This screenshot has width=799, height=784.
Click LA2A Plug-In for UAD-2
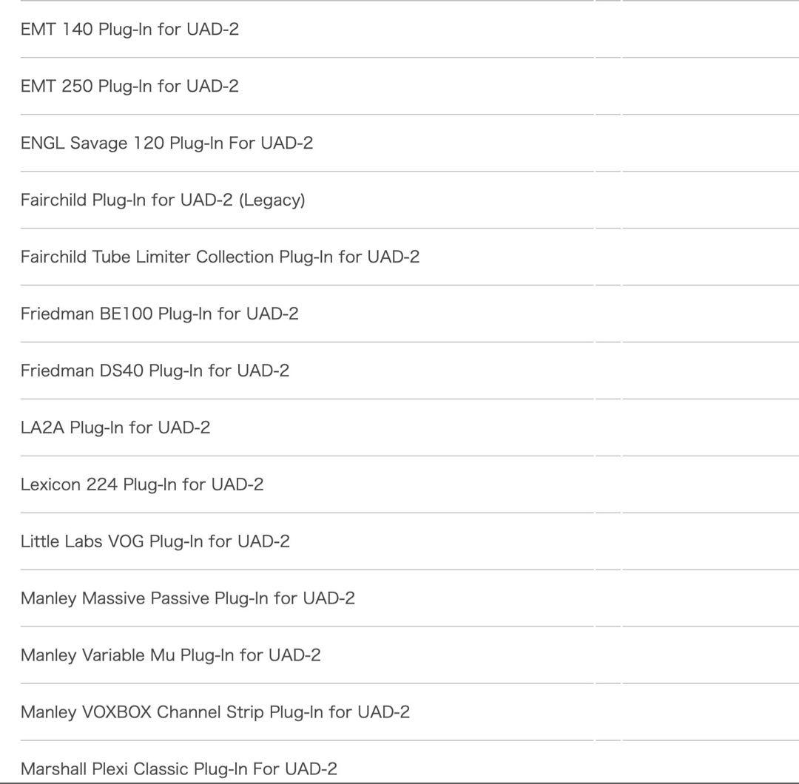coord(115,428)
